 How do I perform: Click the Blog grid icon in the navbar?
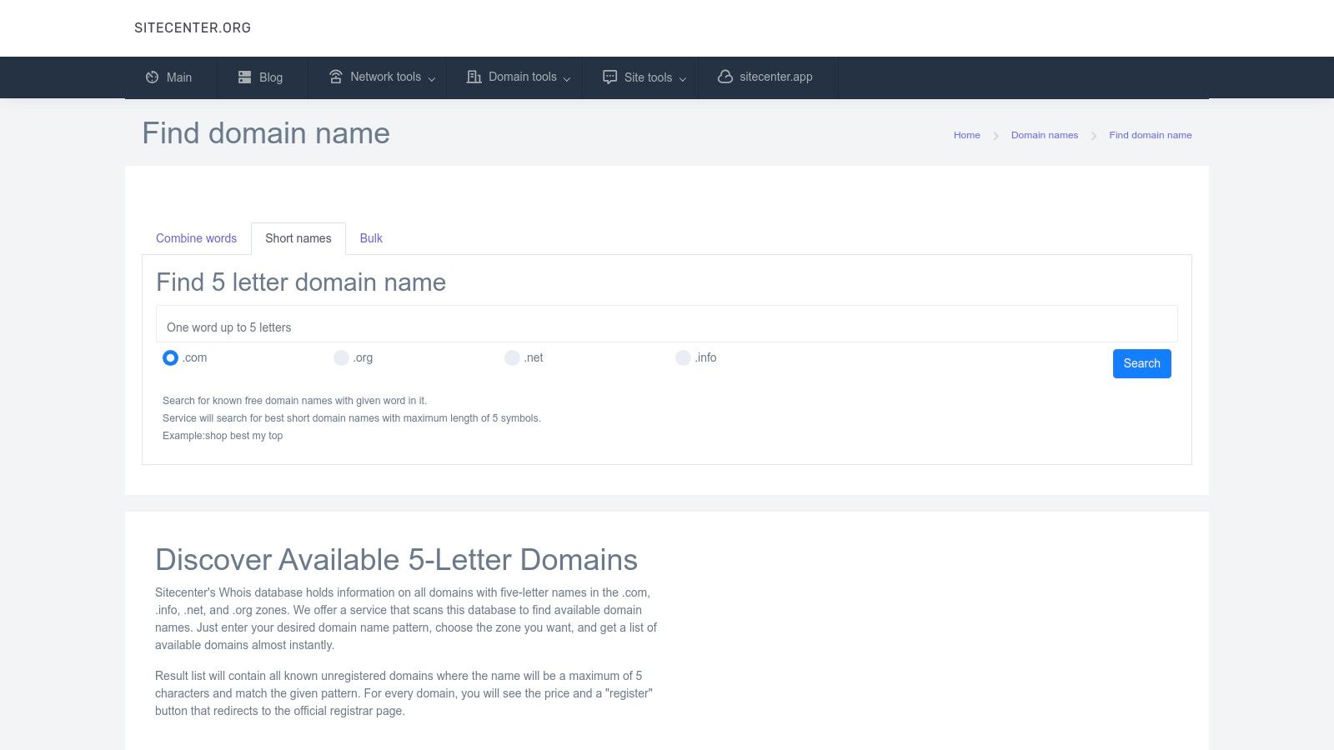[245, 77]
